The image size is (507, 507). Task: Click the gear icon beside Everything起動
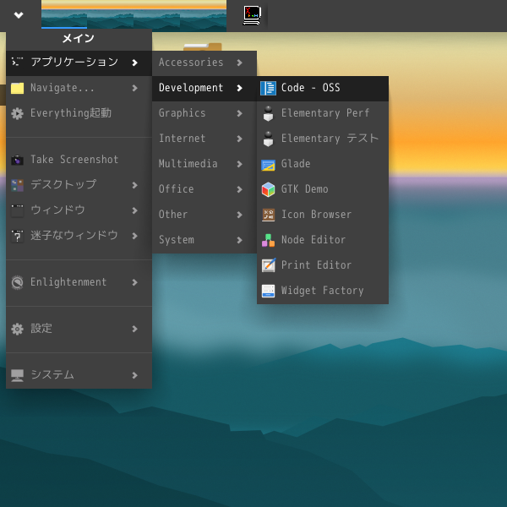tap(17, 113)
